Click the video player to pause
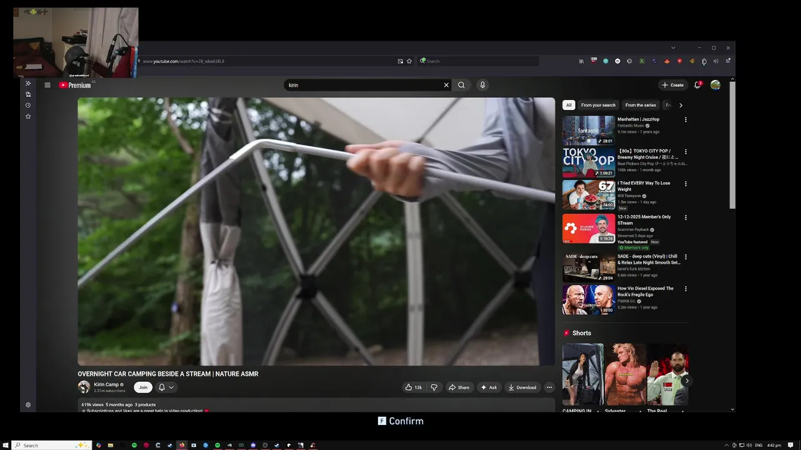The width and height of the screenshot is (801, 450). [x=316, y=231]
